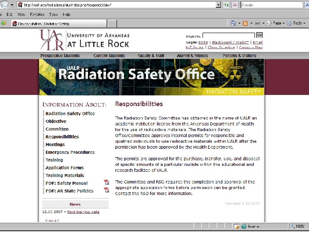Open PDF: Safety Manual link
Viewport: 309px width, 232px height.
tap(67, 183)
